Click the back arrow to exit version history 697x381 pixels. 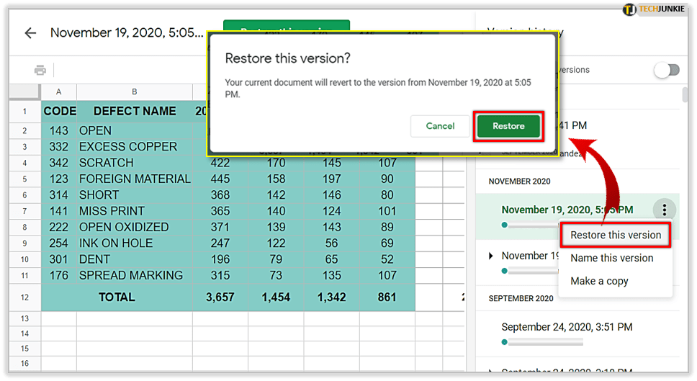tap(30, 33)
